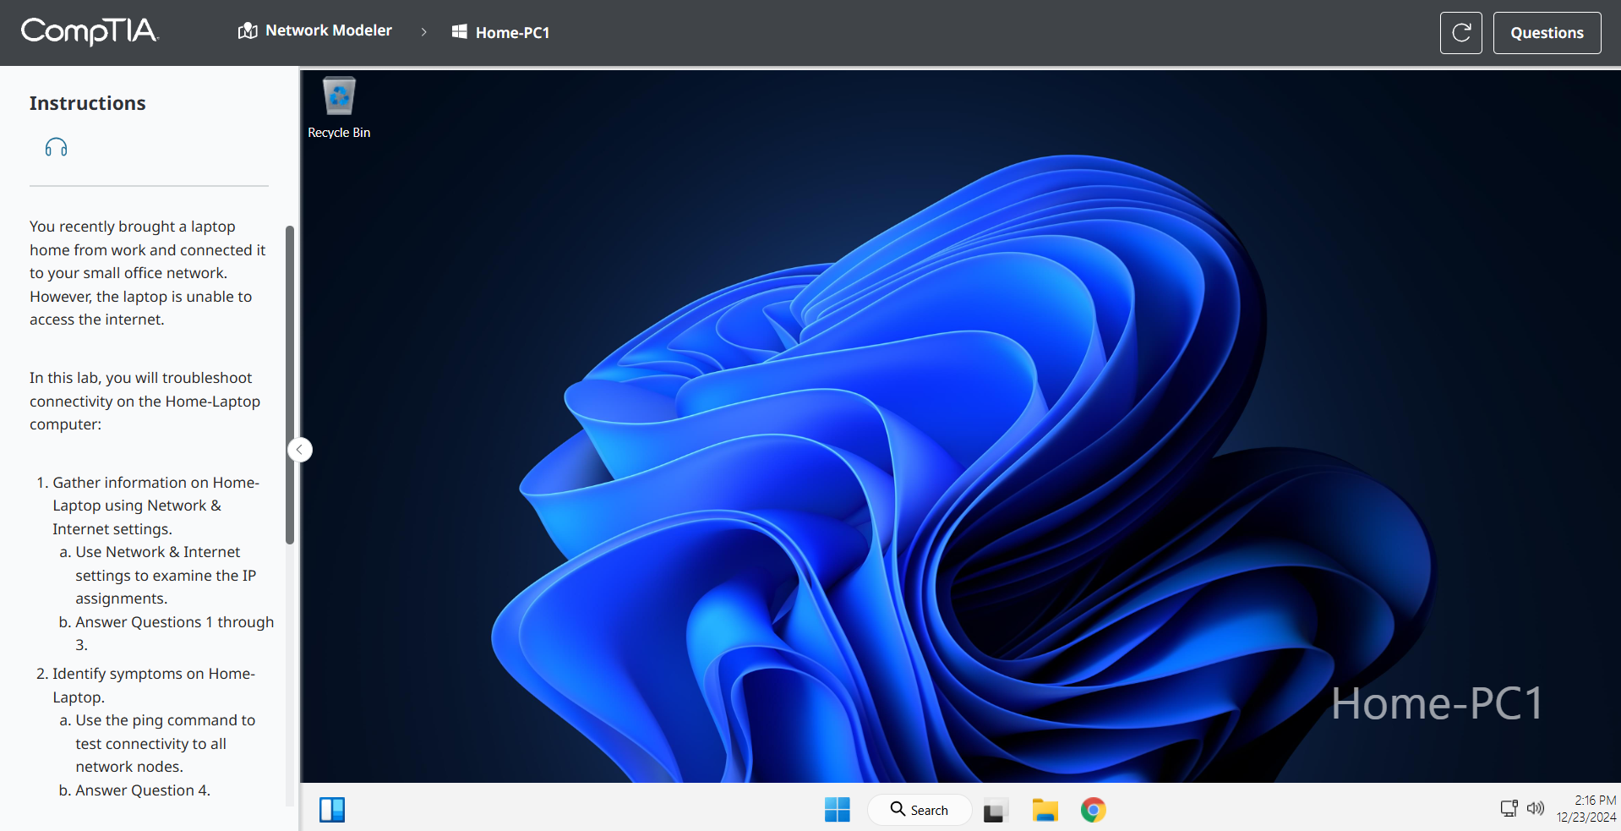The image size is (1621, 831).
Task: Open the Widgets panel icon
Action: point(332,810)
